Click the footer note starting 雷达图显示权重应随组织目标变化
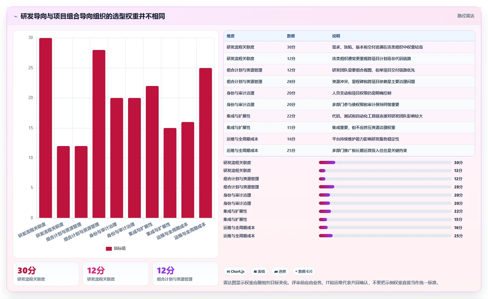 tap(332, 283)
